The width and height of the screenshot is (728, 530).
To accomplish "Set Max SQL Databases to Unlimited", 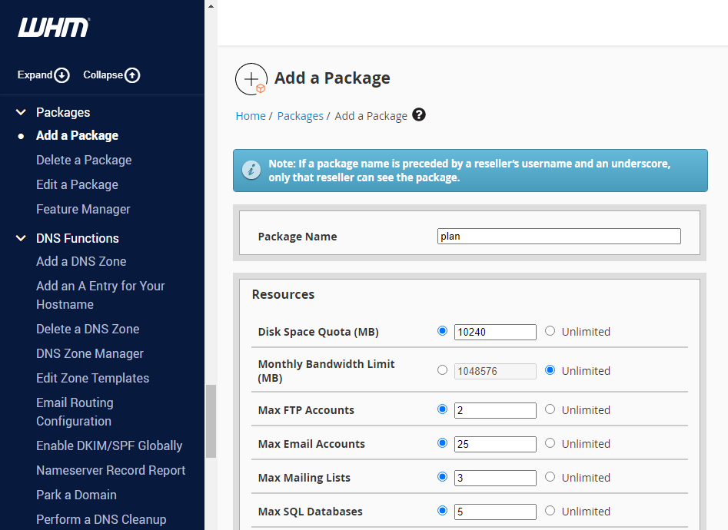I will tap(550, 511).
